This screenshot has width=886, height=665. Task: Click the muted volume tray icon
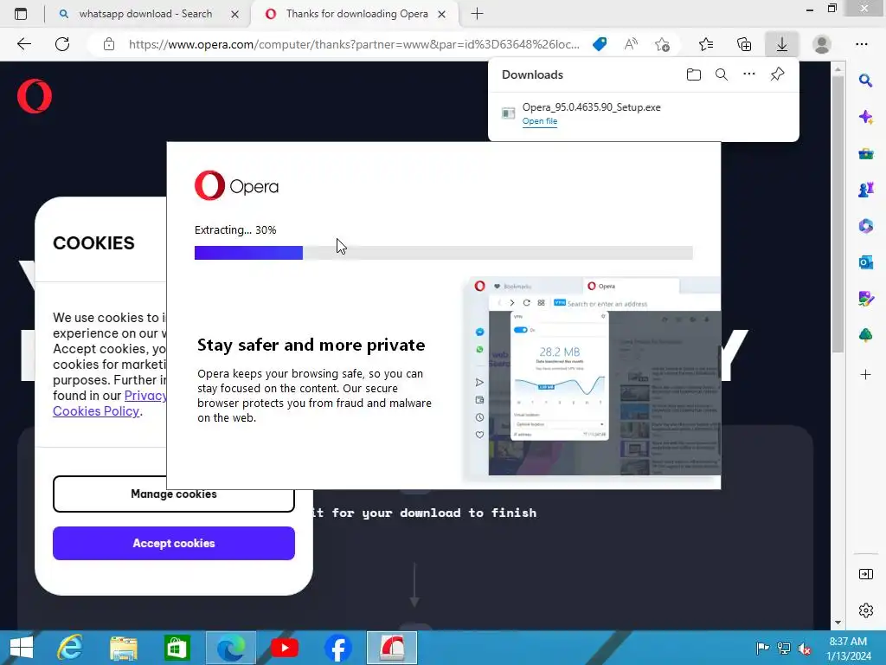(x=805, y=649)
